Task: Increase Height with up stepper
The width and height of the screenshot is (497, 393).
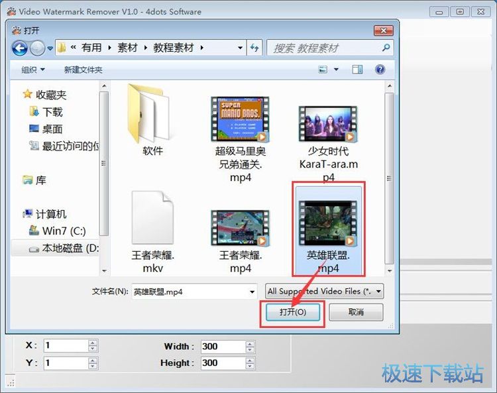Action: tap(250, 361)
